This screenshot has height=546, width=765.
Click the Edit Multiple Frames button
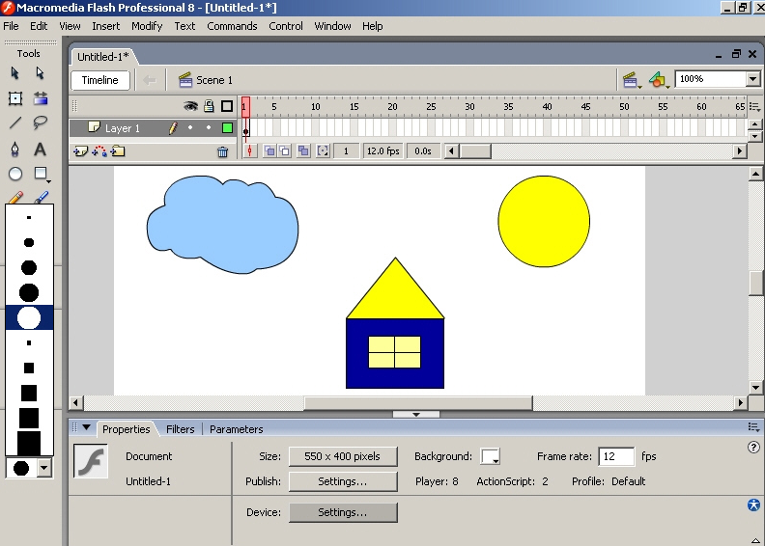tap(303, 151)
